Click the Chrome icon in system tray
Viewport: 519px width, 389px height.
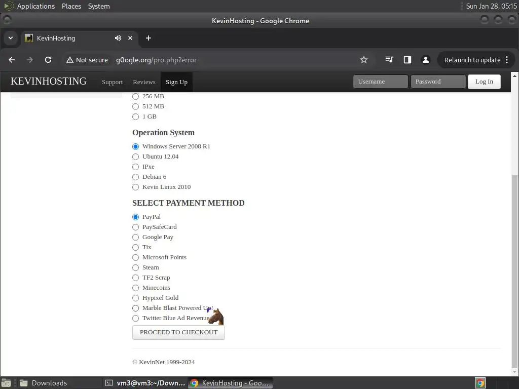tap(480, 383)
